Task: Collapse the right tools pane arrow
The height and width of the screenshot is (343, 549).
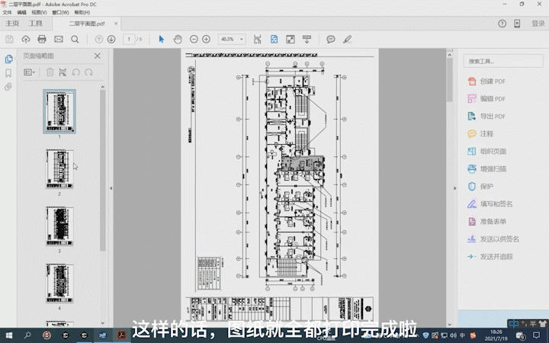Action: pyautogui.click(x=456, y=188)
